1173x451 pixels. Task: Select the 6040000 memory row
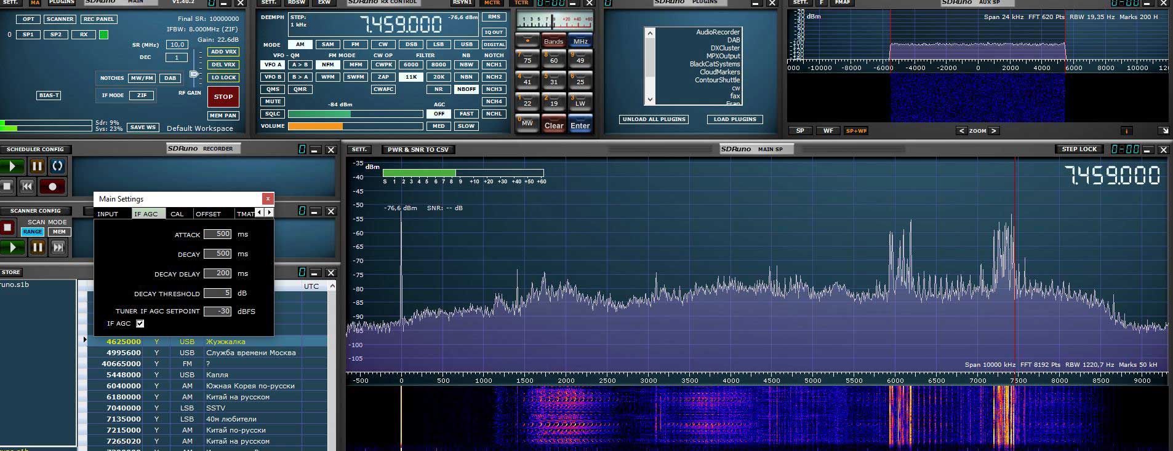point(207,386)
